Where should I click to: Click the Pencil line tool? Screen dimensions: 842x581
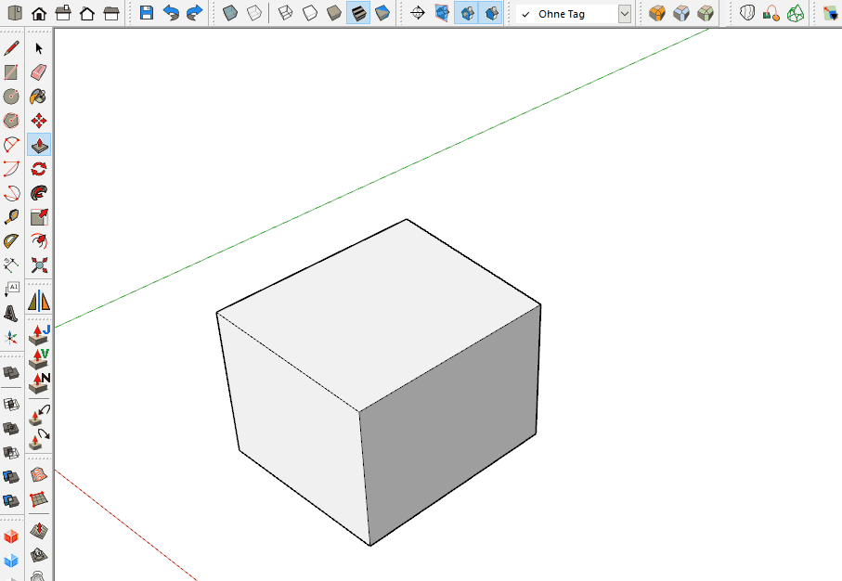[x=11, y=47]
